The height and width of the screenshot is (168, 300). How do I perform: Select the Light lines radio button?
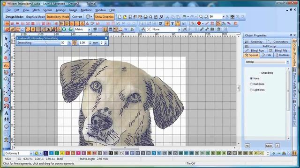(x=251, y=90)
